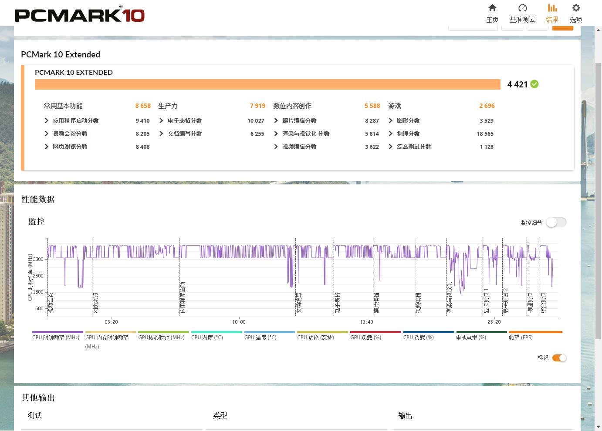This screenshot has height=431, width=602.
Task: Switch to 结果 tab label
Action: click(x=552, y=20)
